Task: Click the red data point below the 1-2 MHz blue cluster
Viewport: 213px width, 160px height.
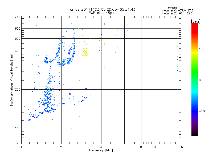Action: pos(52,119)
